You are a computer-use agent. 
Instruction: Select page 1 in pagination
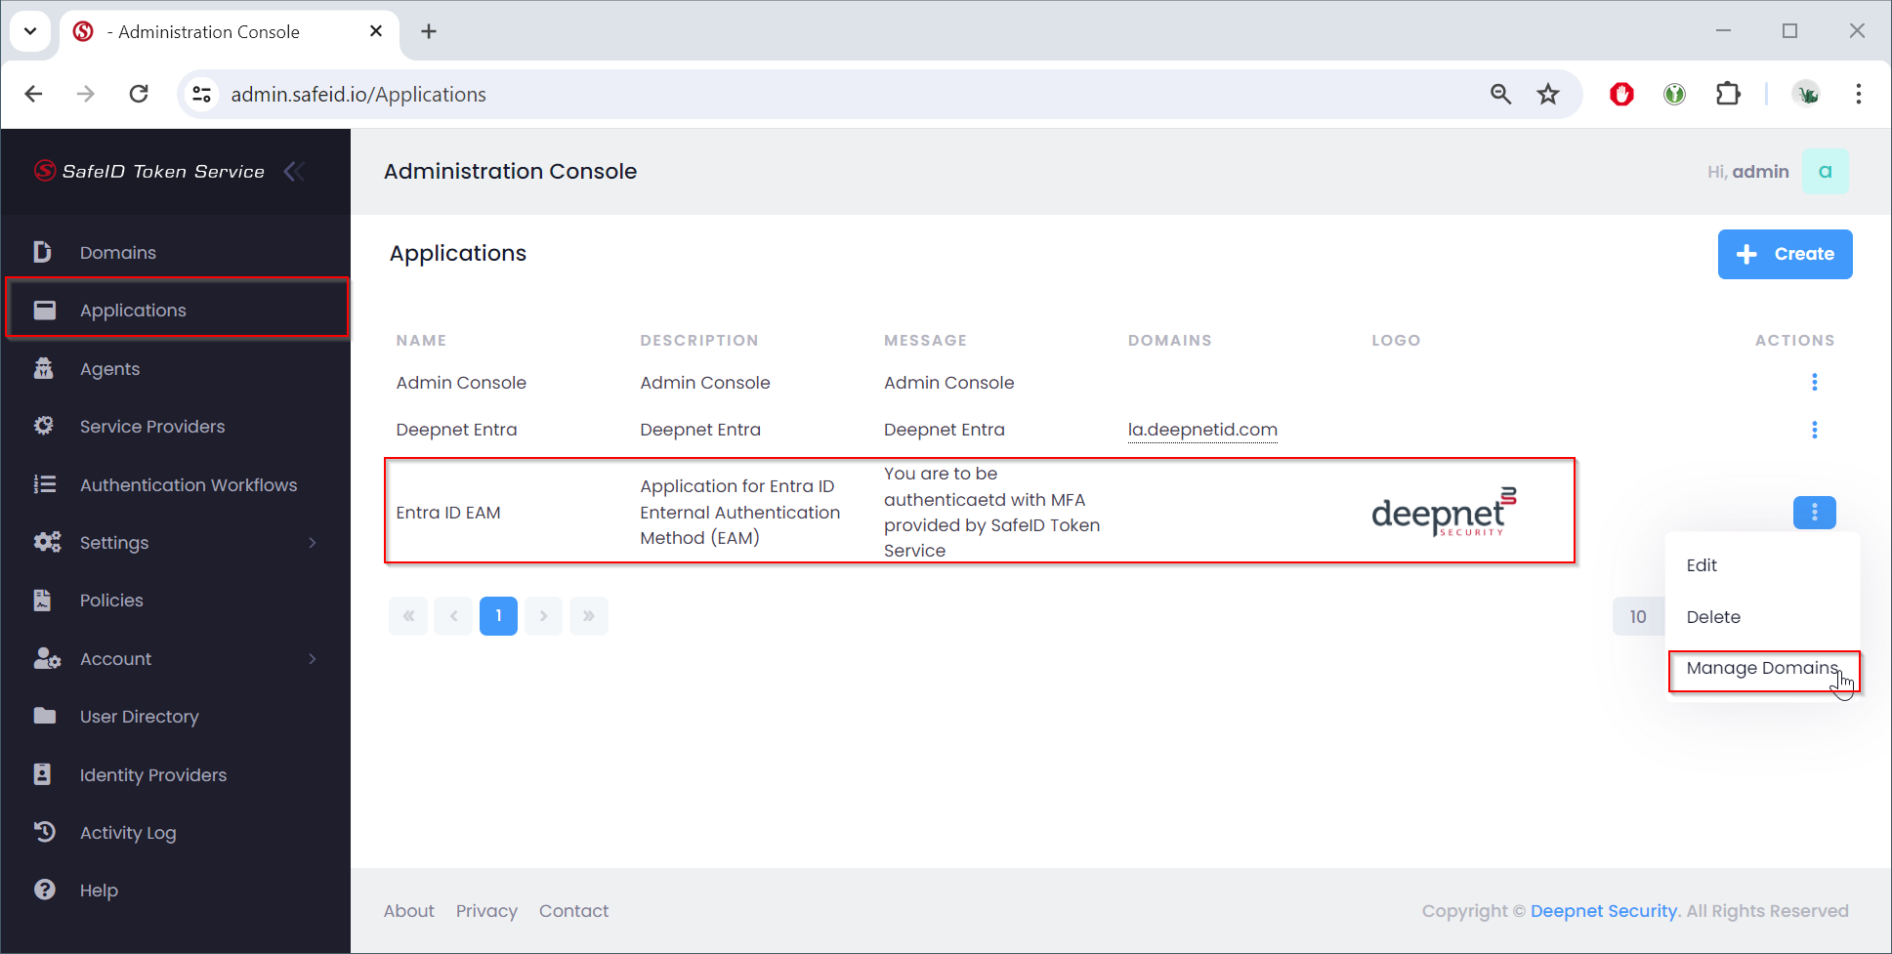point(498,616)
